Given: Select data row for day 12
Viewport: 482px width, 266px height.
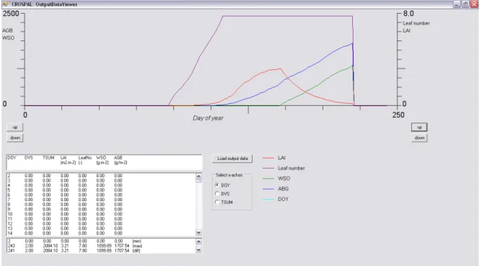Looking at the screenshot, I should [x=101, y=223].
